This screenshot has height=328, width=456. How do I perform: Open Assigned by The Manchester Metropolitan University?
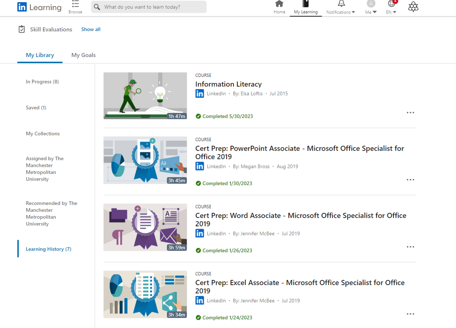(x=45, y=169)
